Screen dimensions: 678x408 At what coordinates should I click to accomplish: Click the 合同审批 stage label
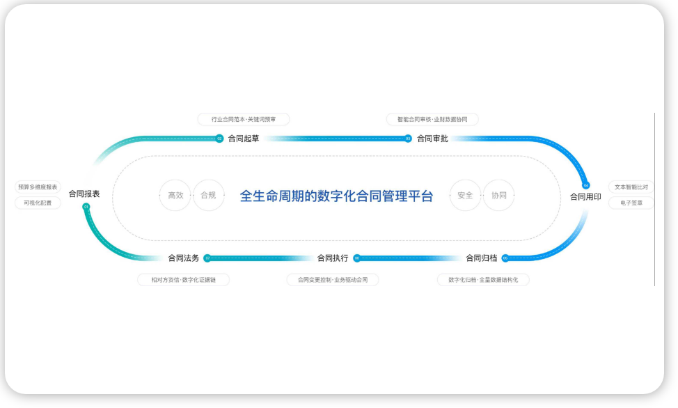tap(432, 139)
